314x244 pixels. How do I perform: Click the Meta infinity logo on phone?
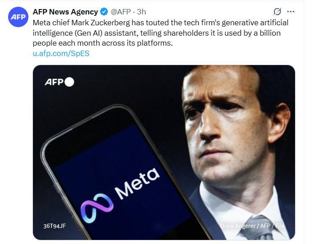click(97, 208)
